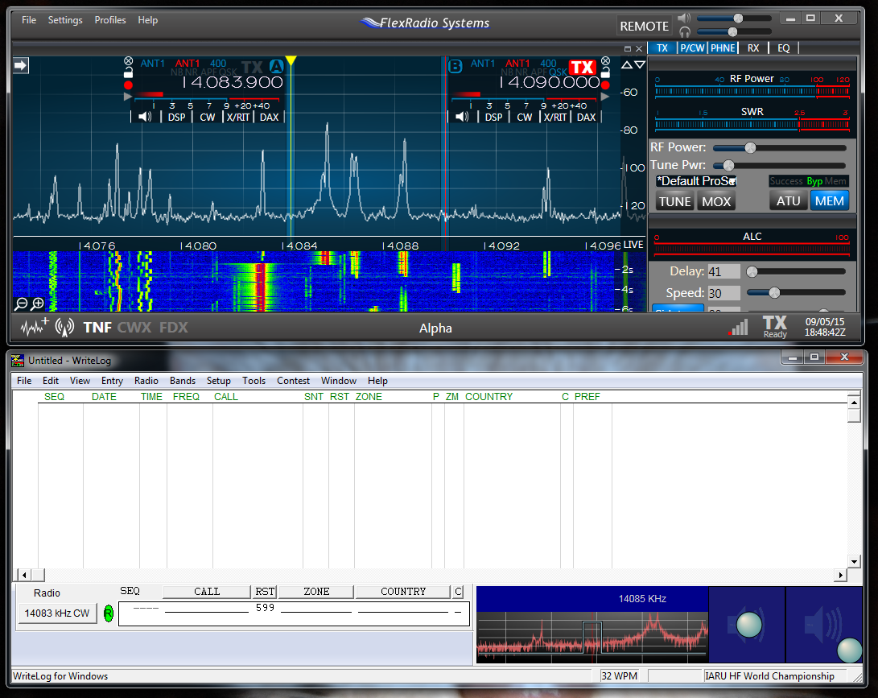Toggle the red TX indicator on slice B
The image size is (878, 698).
pos(583,67)
